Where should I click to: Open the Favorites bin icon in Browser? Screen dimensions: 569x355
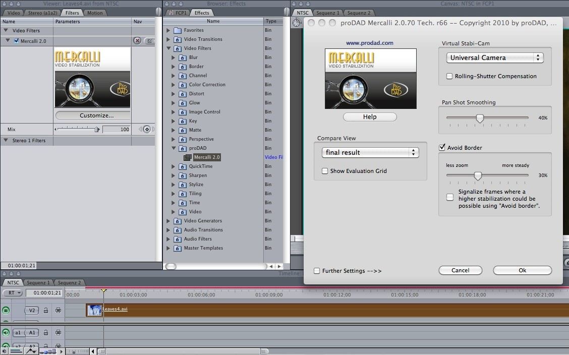[x=178, y=30]
